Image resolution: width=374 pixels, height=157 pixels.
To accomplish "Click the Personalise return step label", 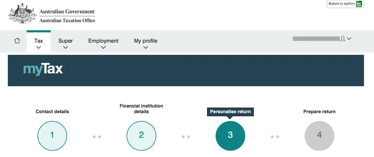I will point(230,112).
